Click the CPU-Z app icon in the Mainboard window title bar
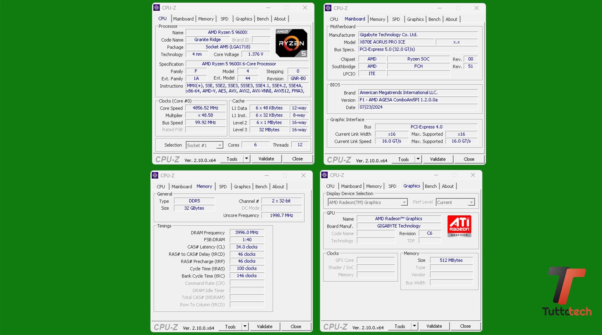Screen dimensions: 602x335 (x=328, y=8)
